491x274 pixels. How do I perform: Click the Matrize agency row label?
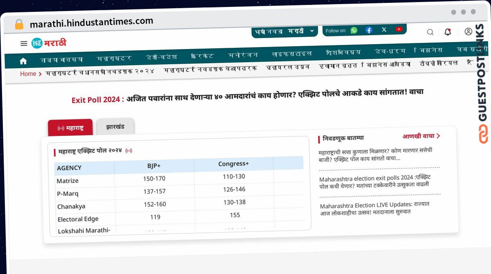[x=68, y=181]
